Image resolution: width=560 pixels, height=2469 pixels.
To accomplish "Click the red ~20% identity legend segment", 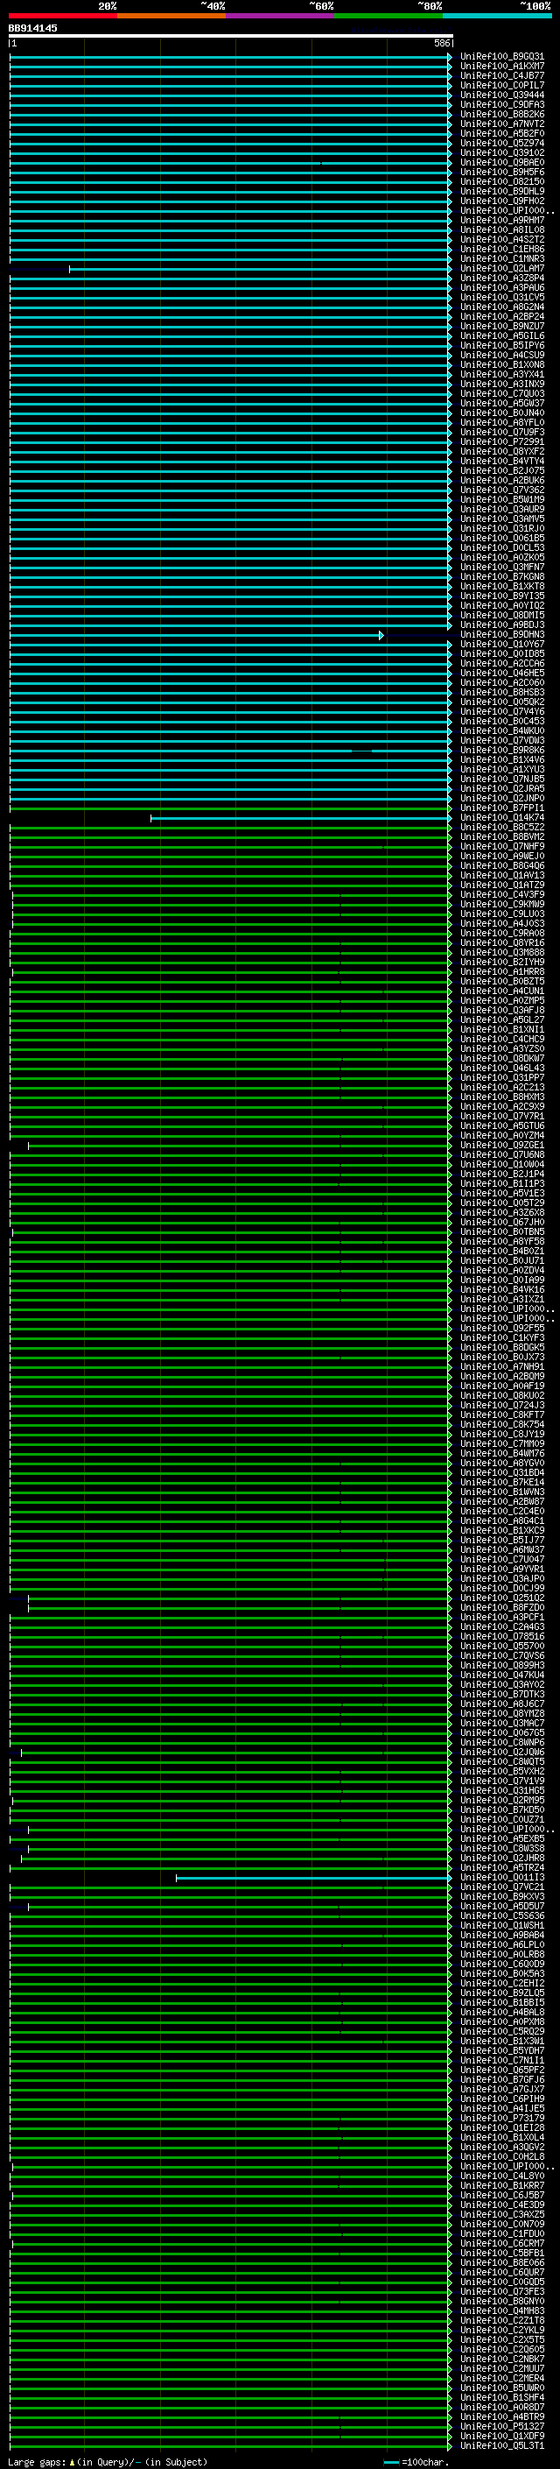I will pos(62,16).
